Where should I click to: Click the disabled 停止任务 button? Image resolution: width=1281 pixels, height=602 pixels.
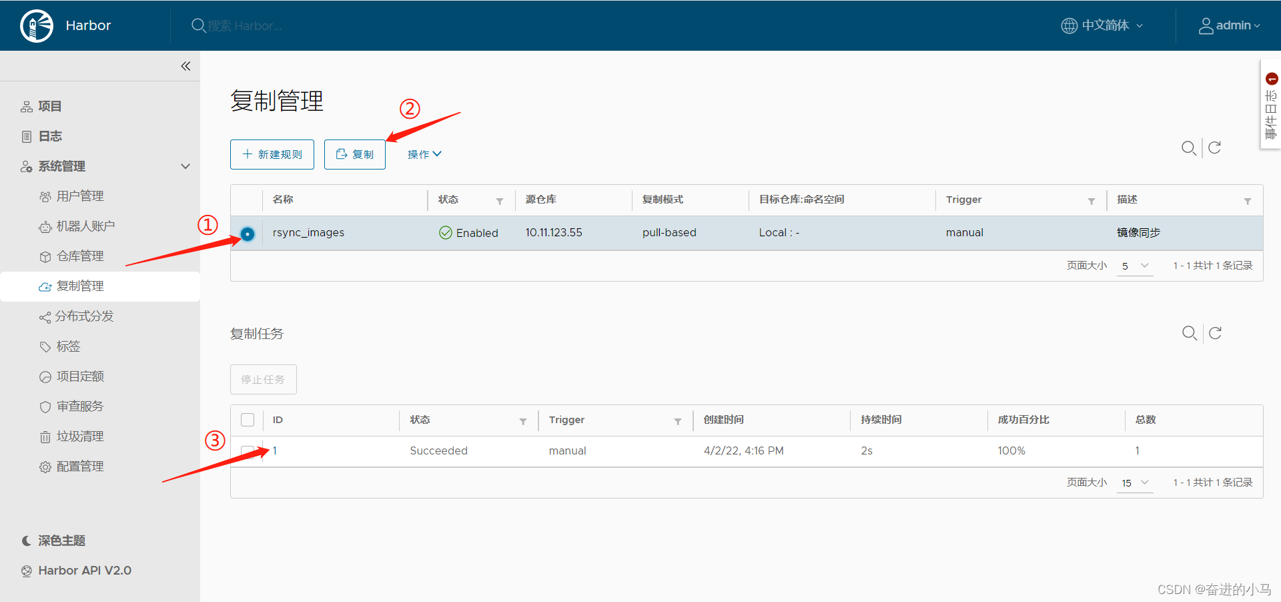tap(264, 379)
